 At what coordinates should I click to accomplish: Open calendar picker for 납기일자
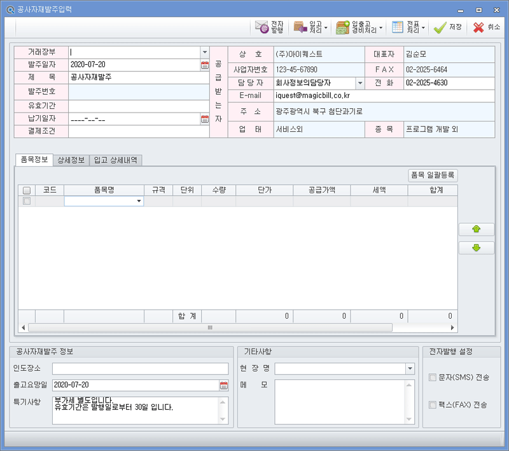[x=205, y=118]
